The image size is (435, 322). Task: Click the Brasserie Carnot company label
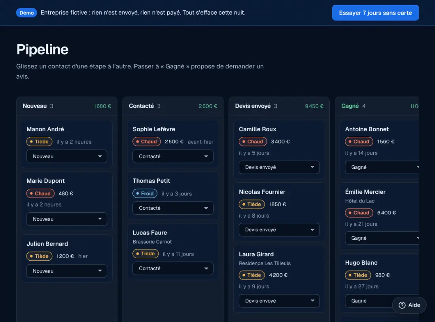tap(152, 242)
